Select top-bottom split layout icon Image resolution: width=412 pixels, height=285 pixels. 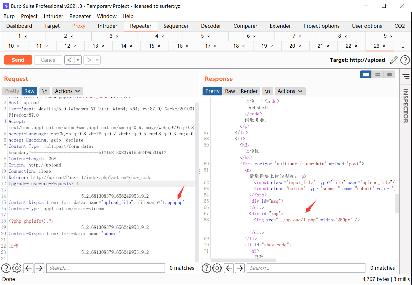pyautogui.click(x=378, y=75)
